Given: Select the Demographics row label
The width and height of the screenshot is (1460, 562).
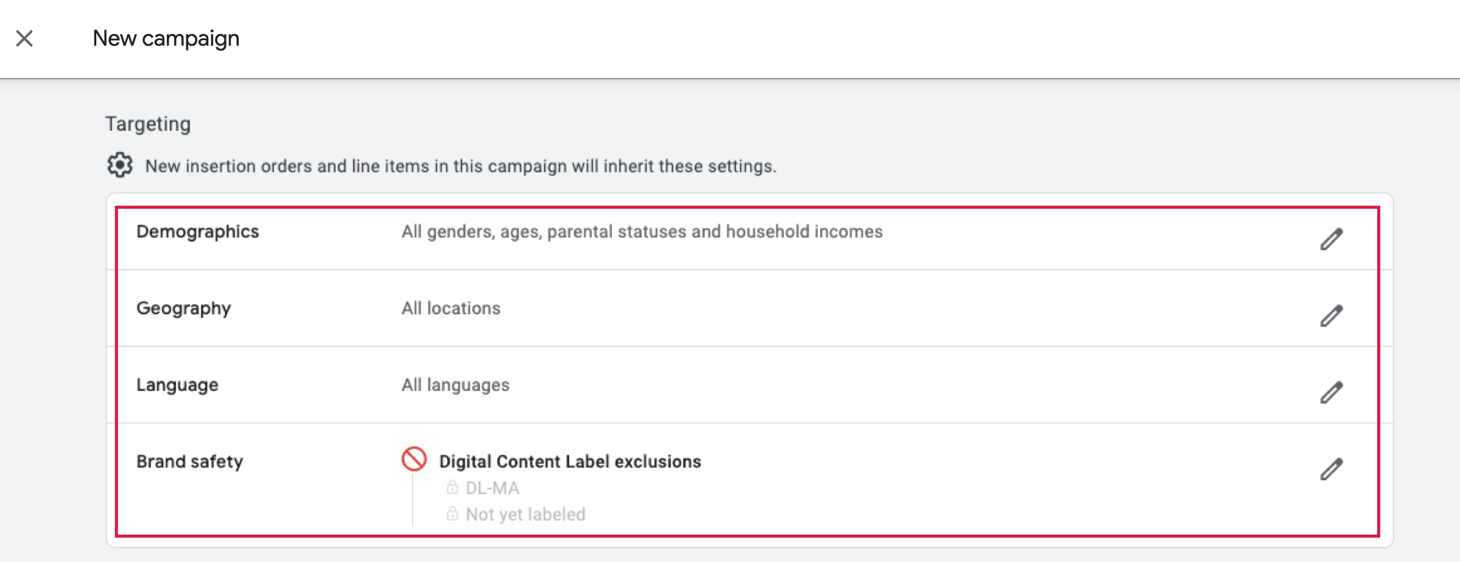Looking at the screenshot, I should coord(197,231).
